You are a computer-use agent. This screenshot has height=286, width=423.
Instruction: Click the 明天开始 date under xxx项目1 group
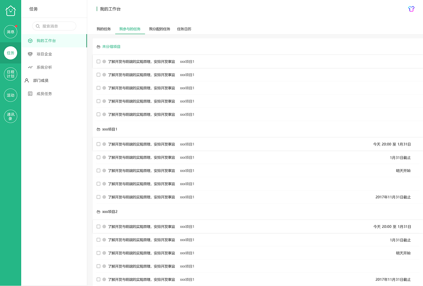pyautogui.click(x=403, y=171)
